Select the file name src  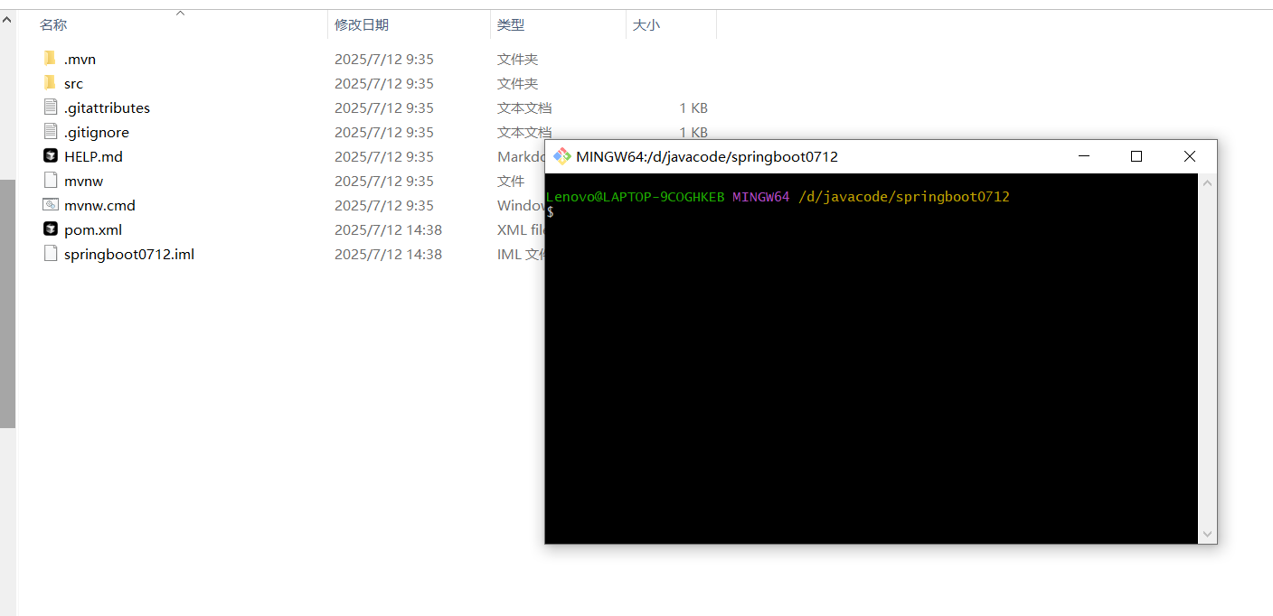73,83
